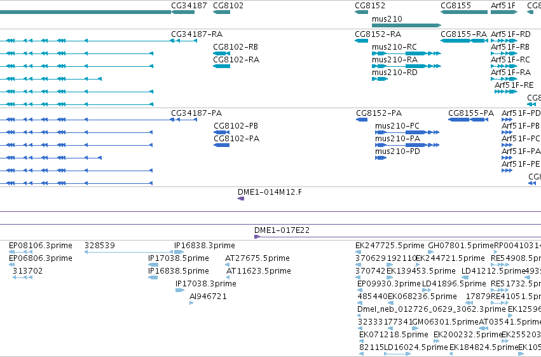The width and height of the screenshot is (541, 357).
Task: Select the EK184824.5prime EST label
Action: pyautogui.click(x=484, y=347)
